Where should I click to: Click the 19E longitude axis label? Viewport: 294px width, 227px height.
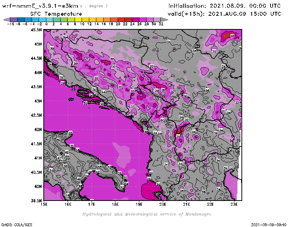pos(139,204)
